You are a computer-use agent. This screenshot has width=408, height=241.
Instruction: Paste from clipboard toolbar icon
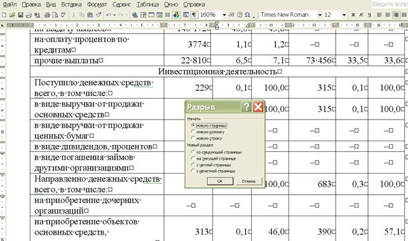90,15
